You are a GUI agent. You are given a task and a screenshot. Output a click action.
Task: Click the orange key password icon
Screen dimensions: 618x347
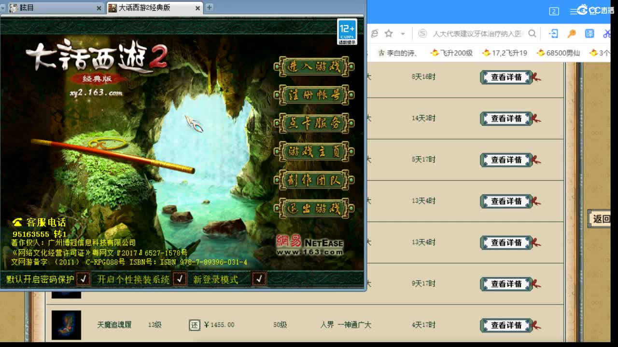572,33
